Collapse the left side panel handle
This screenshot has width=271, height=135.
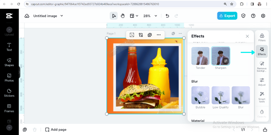point(19,72)
